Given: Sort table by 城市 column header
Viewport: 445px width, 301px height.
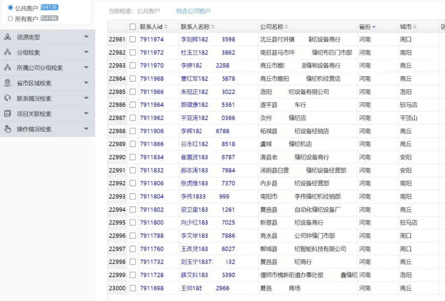Looking at the screenshot, I should point(406,27).
